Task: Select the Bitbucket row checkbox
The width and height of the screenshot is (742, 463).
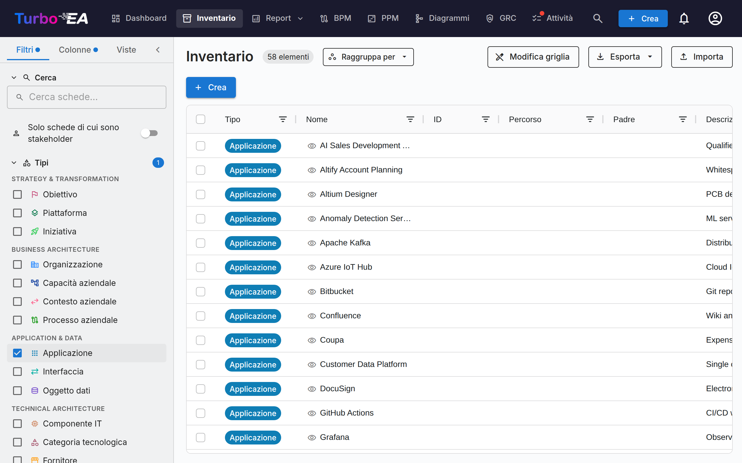Action: 201,291
